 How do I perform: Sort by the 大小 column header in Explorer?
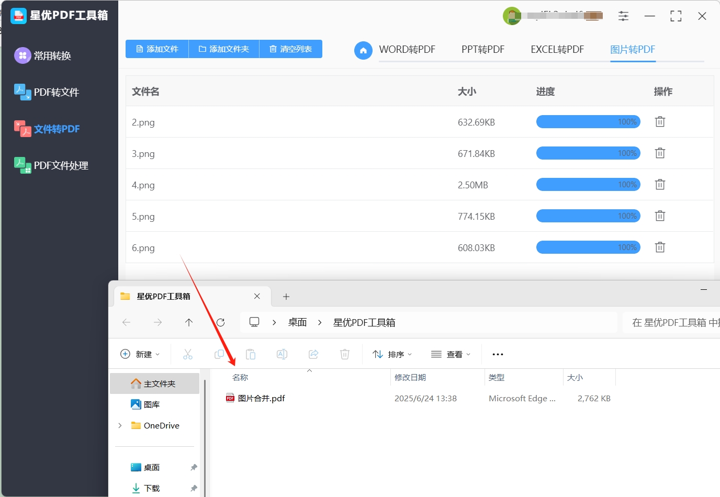(x=575, y=377)
